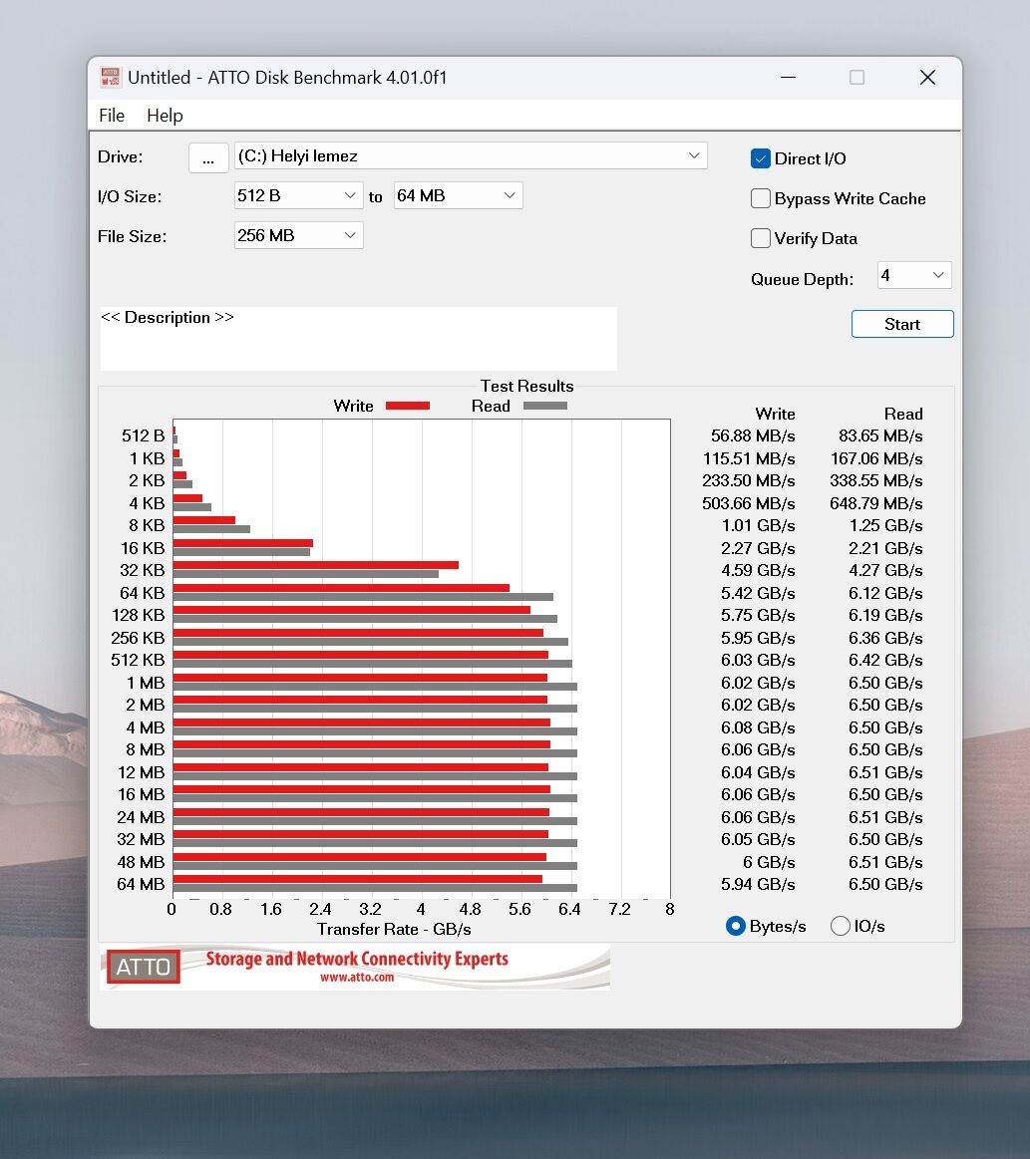Open the Queue Depth dropdown
Viewport: 1030px width, 1159px height.
tap(914, 275)
